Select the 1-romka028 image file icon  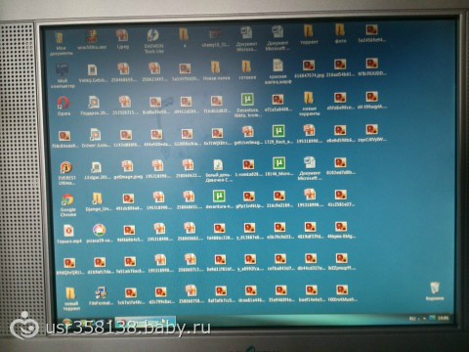point(248,167)
